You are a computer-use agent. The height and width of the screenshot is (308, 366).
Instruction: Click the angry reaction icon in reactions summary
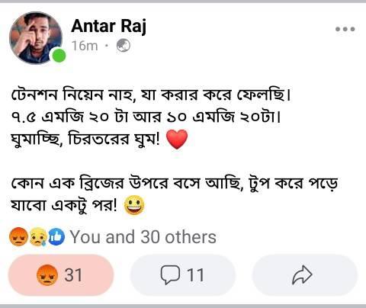point(18,237)
